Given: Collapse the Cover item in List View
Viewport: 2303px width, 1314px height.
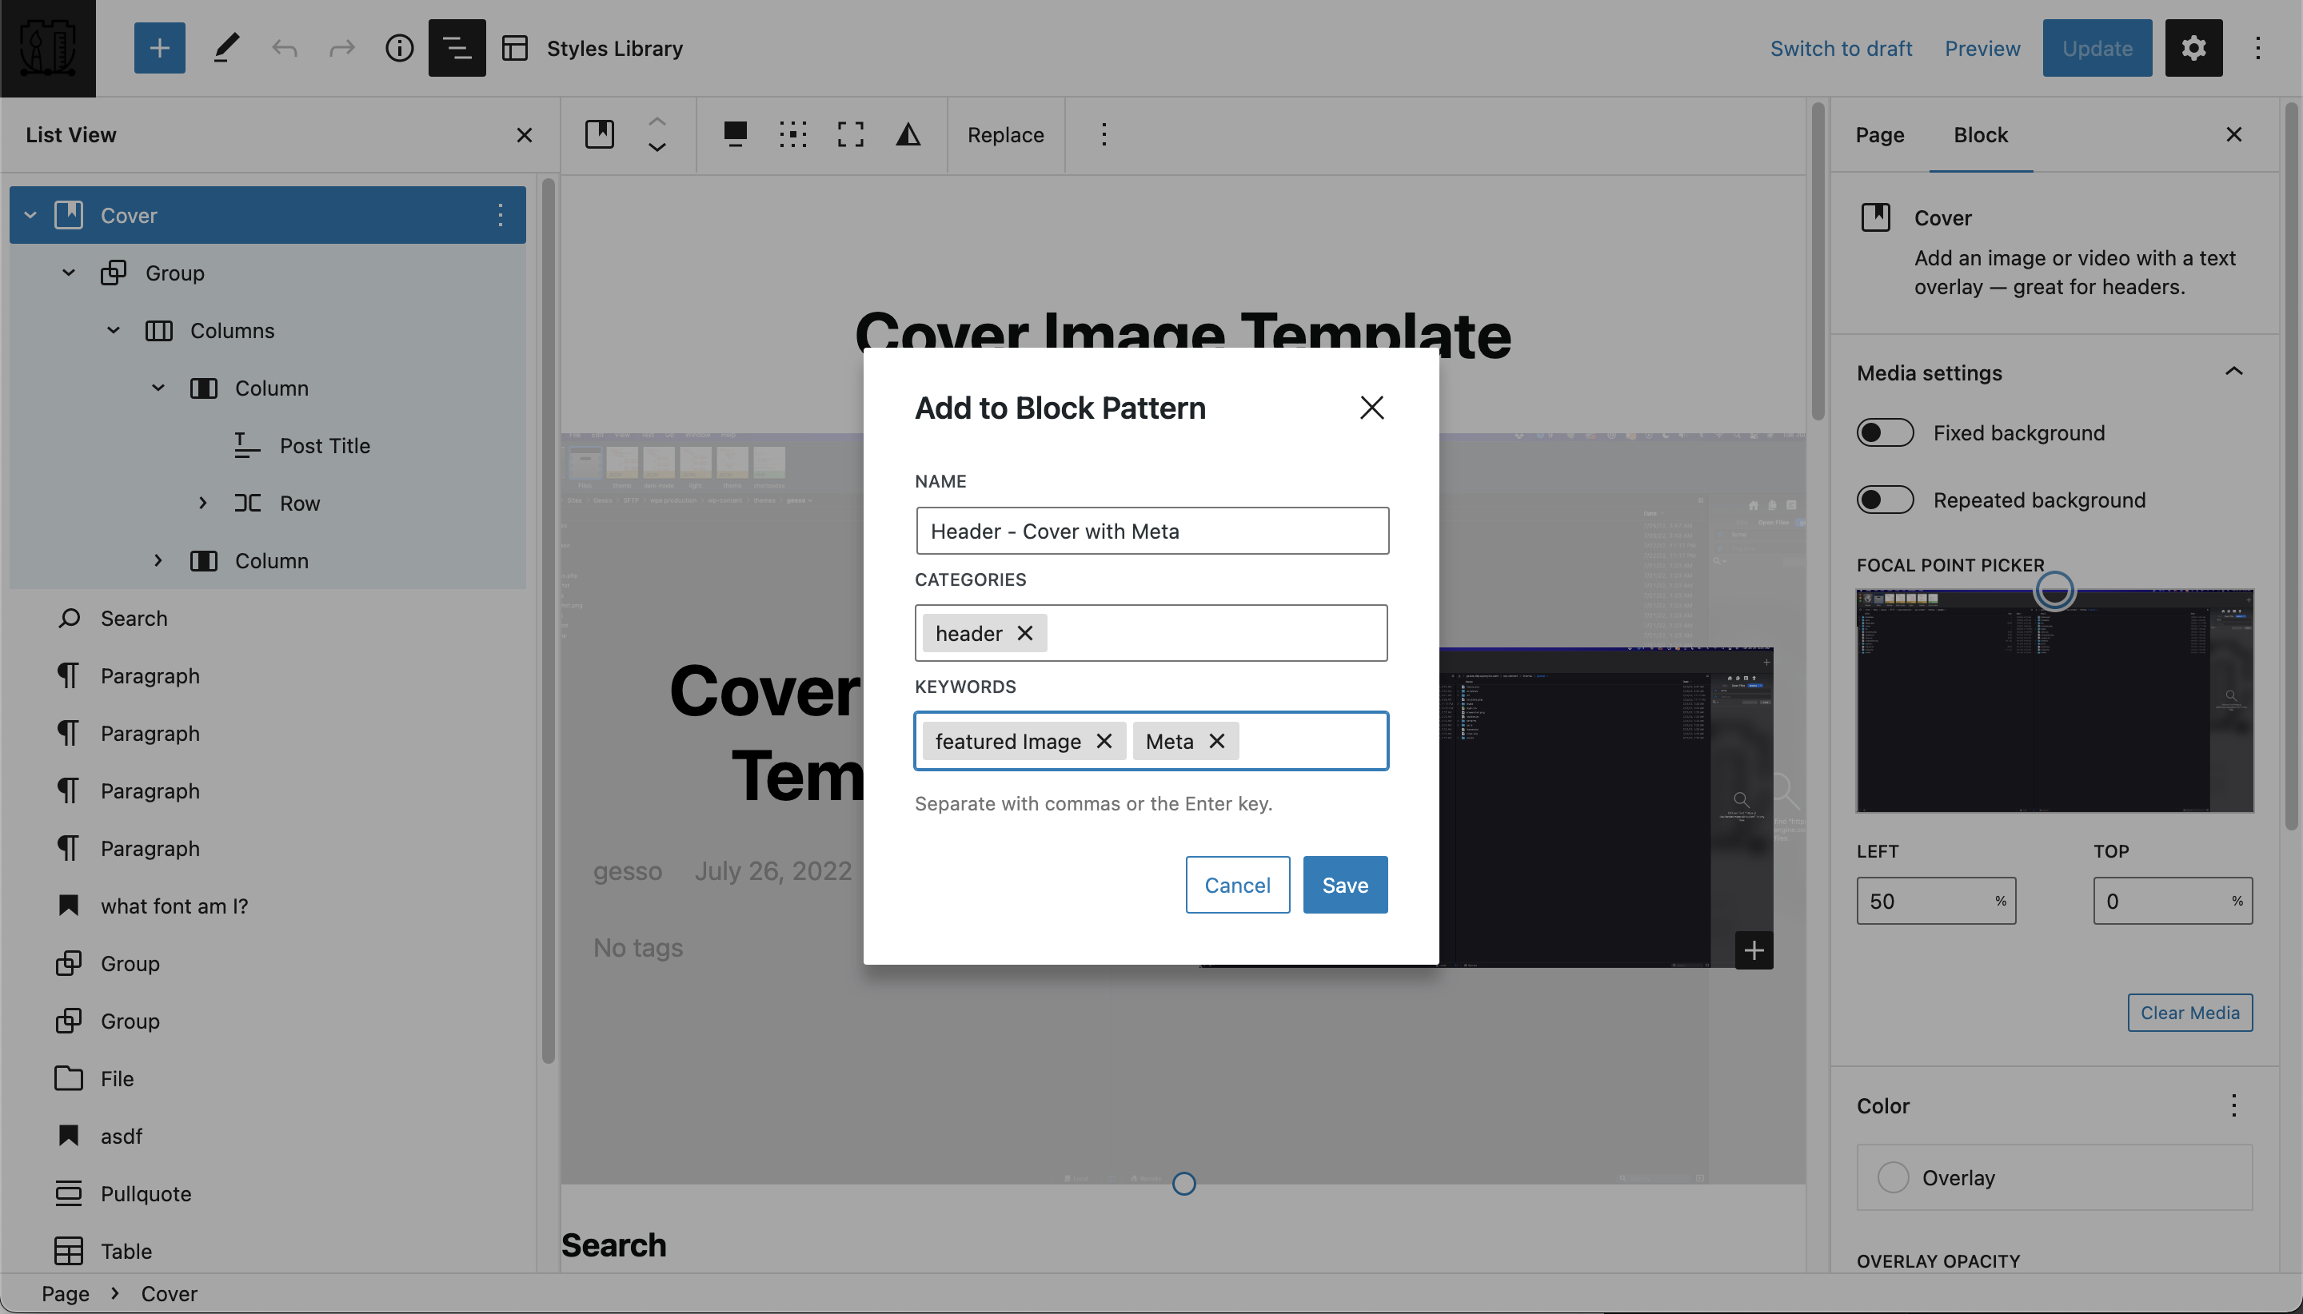Looking at the screenshot, I should click(30, 215).
